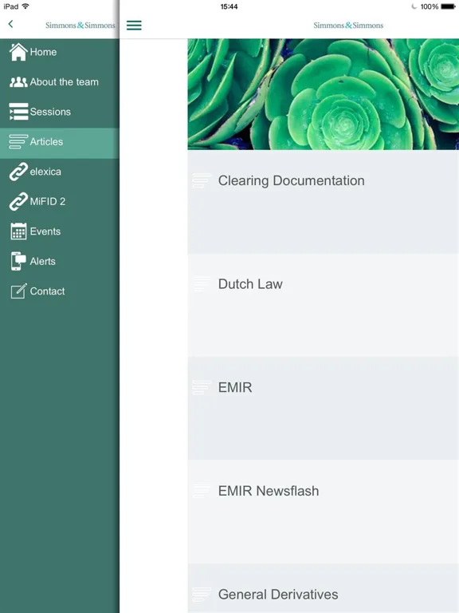The image size is (459, 613).
Task: Show Alerts from the sidebar
Action: pos(60,261)
